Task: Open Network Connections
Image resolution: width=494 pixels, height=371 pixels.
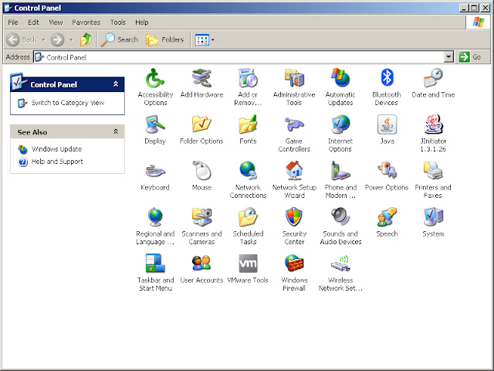Action: [248, 179]
